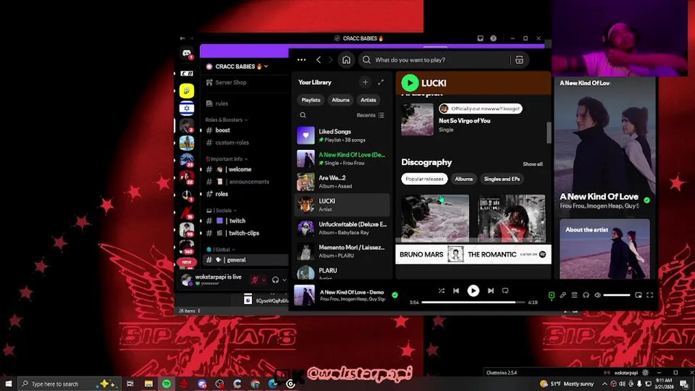Toggle the repeat/loop button in player
The width and height of the screenshot is (695, 391).
(x=505, y=291)
